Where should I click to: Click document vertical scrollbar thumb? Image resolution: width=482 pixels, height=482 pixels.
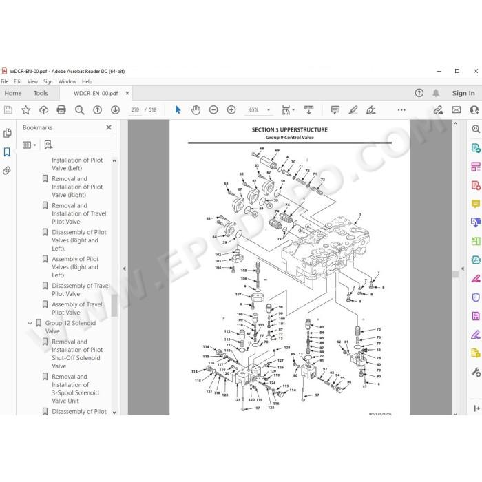point(456,274)
